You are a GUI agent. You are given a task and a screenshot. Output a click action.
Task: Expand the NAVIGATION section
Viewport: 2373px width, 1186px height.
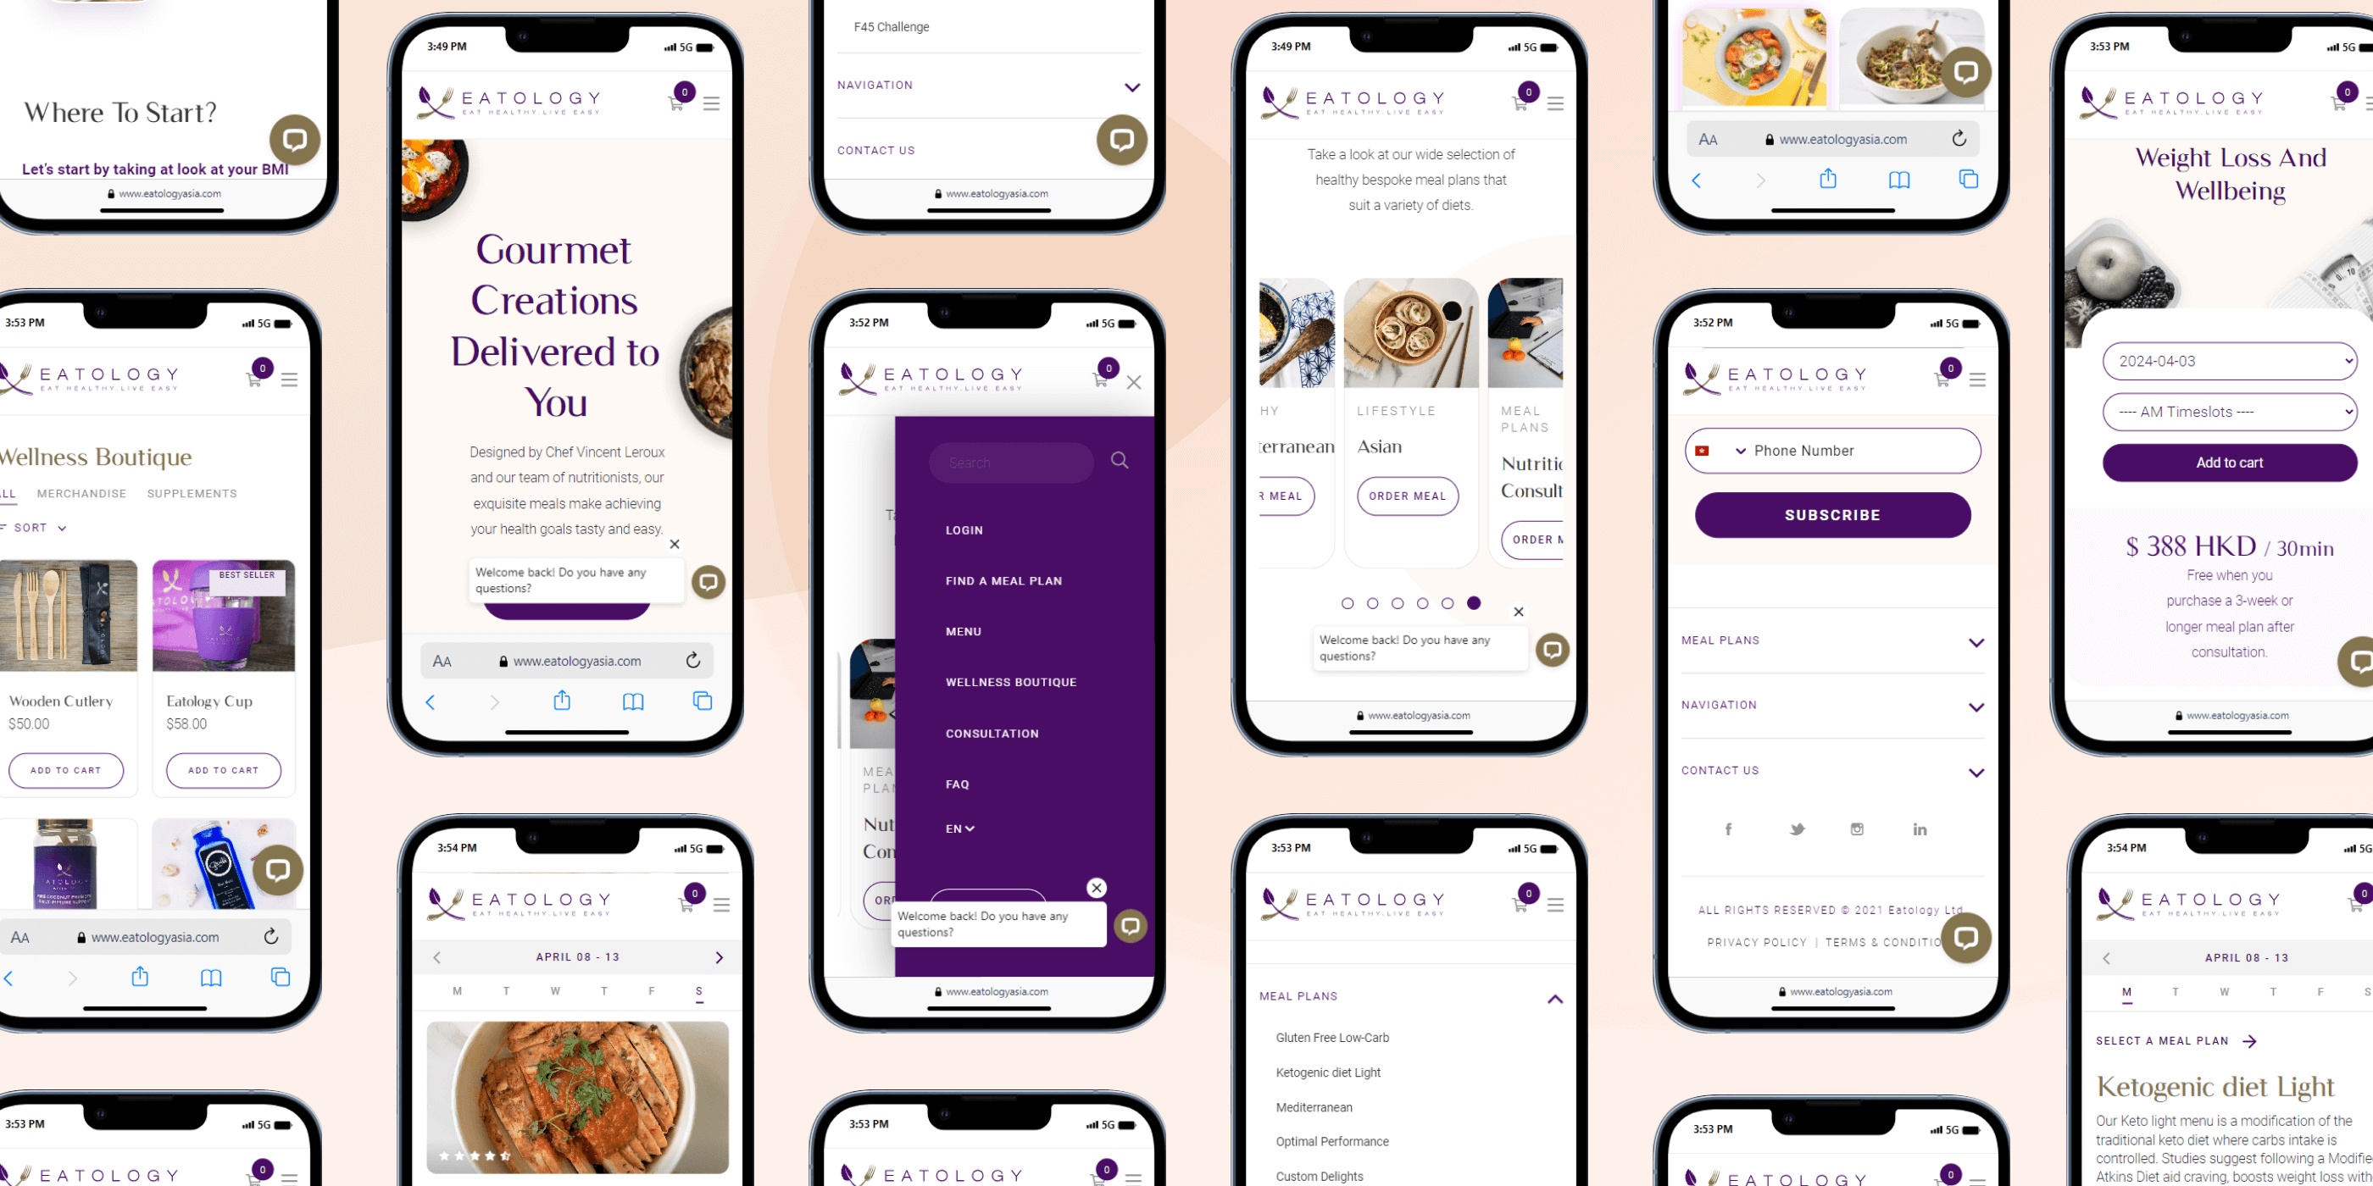[x=1831, y=705]
